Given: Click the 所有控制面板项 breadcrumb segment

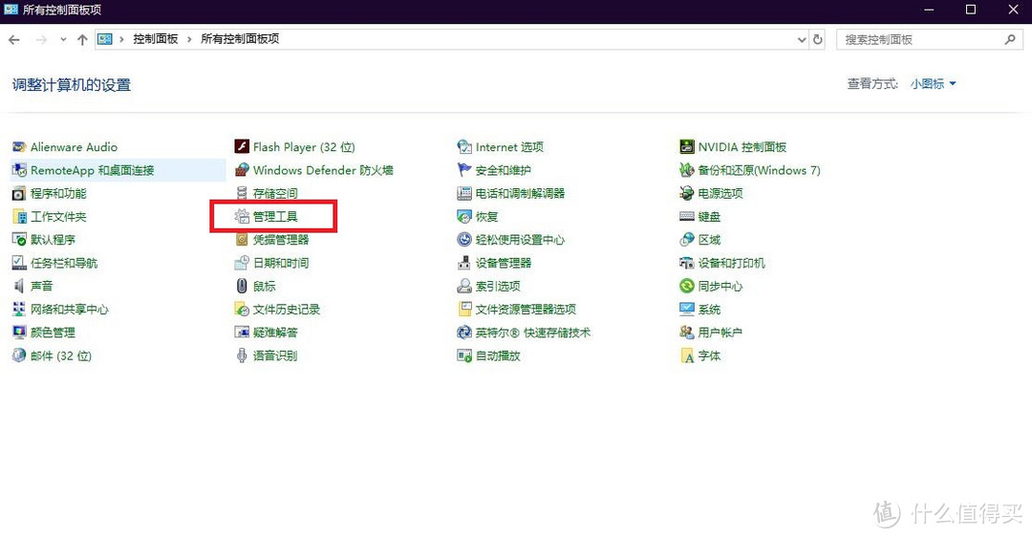Looking at the screenshot, I should tap(239, 39).
